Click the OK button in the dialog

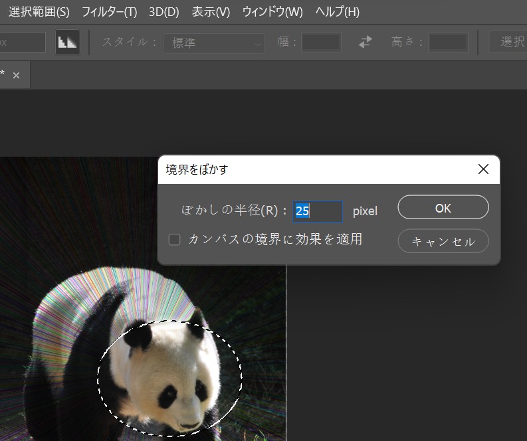(x=443, y=208)
